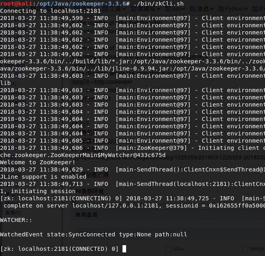The height and width of the screenshot is (256, 265).
Task: Click the [main-SendThread(localhost:2181) logger tag
Action: point(173,184)
